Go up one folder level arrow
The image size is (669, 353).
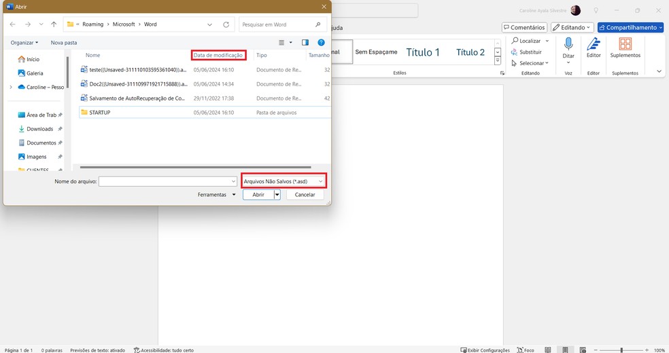(54, 24)
